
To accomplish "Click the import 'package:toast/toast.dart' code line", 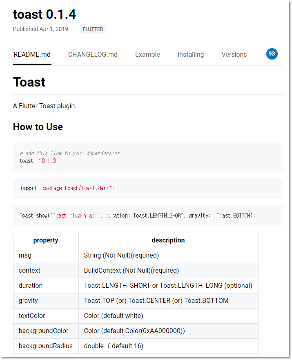I will [67, 188].
